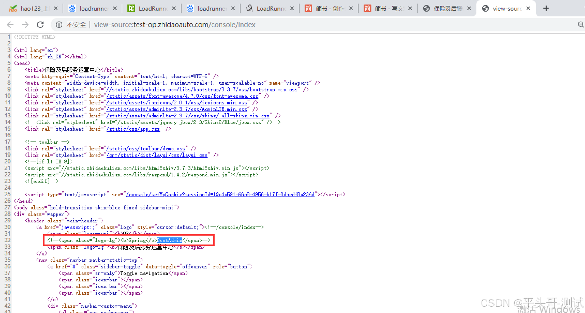This screenshot has height=313, width=585.
Task: Click the [if lt IE 9] comment line
Action: pos(49,162)
